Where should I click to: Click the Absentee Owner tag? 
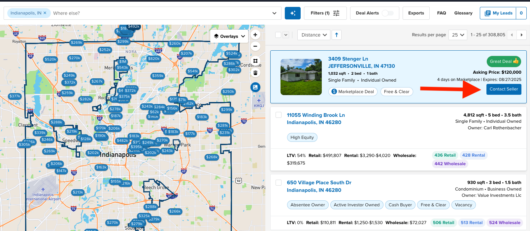tap(308, 205)
